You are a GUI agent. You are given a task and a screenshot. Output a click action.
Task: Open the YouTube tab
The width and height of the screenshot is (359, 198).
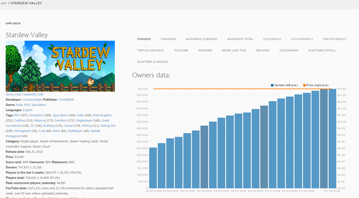[181, 50]
